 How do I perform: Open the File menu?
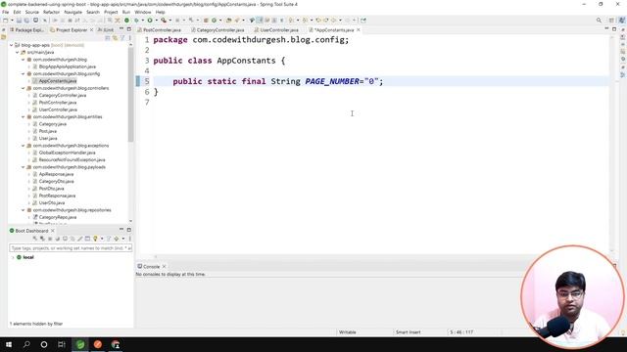click(5, 12)
